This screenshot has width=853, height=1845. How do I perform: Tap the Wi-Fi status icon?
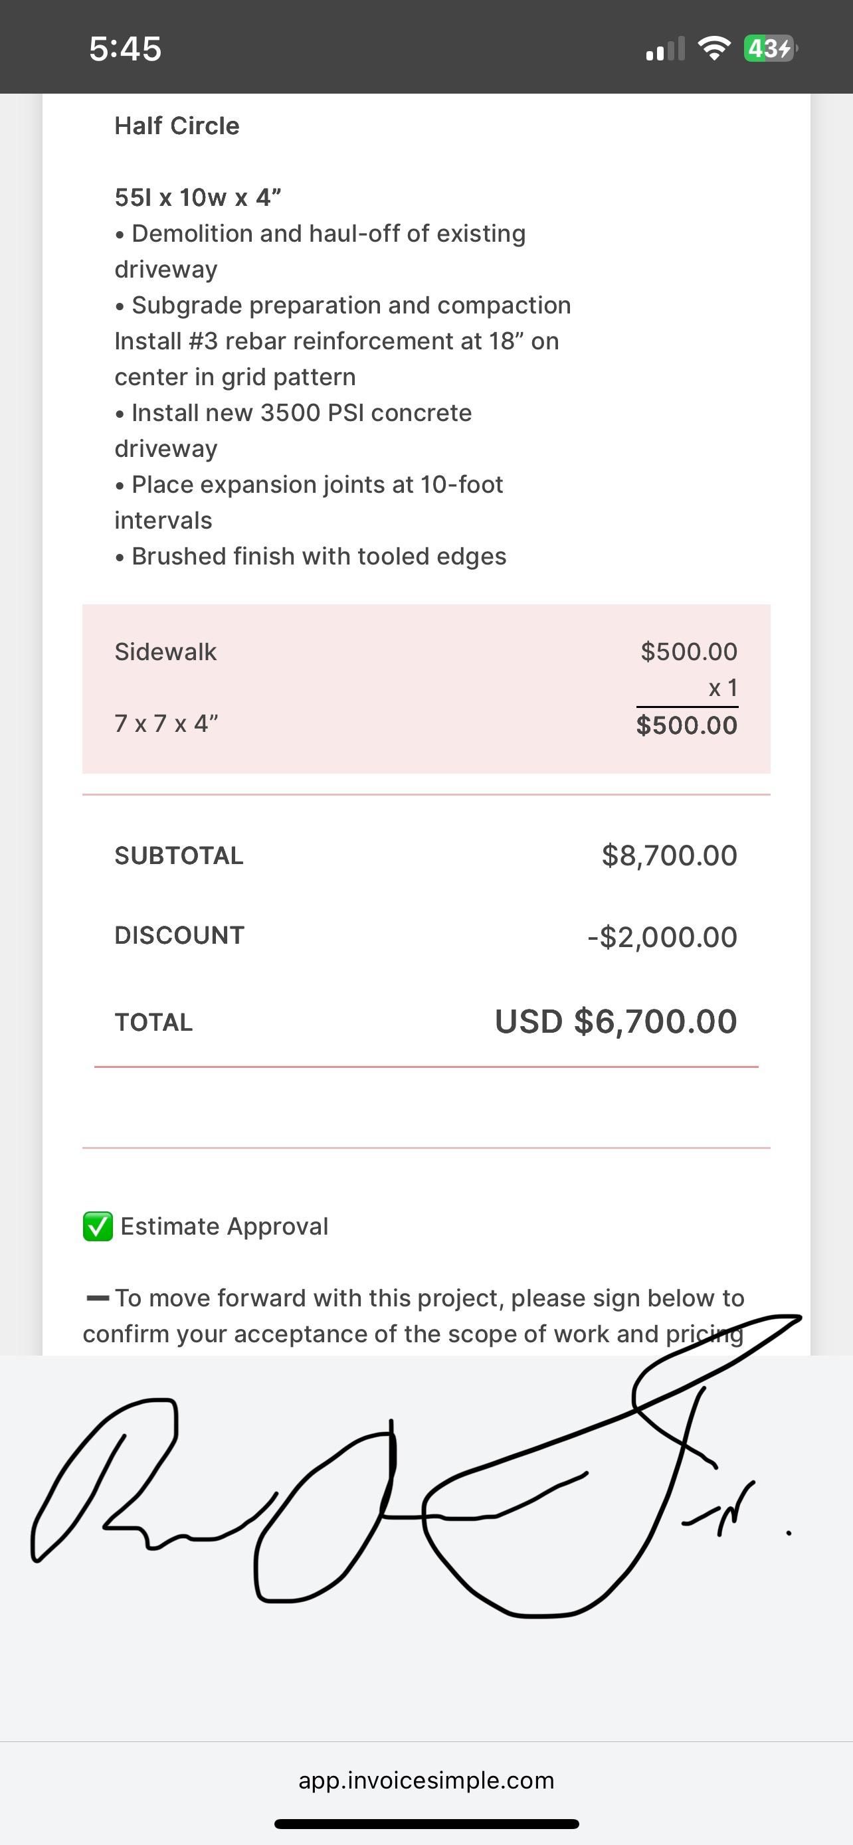click(x=713, y=48)
